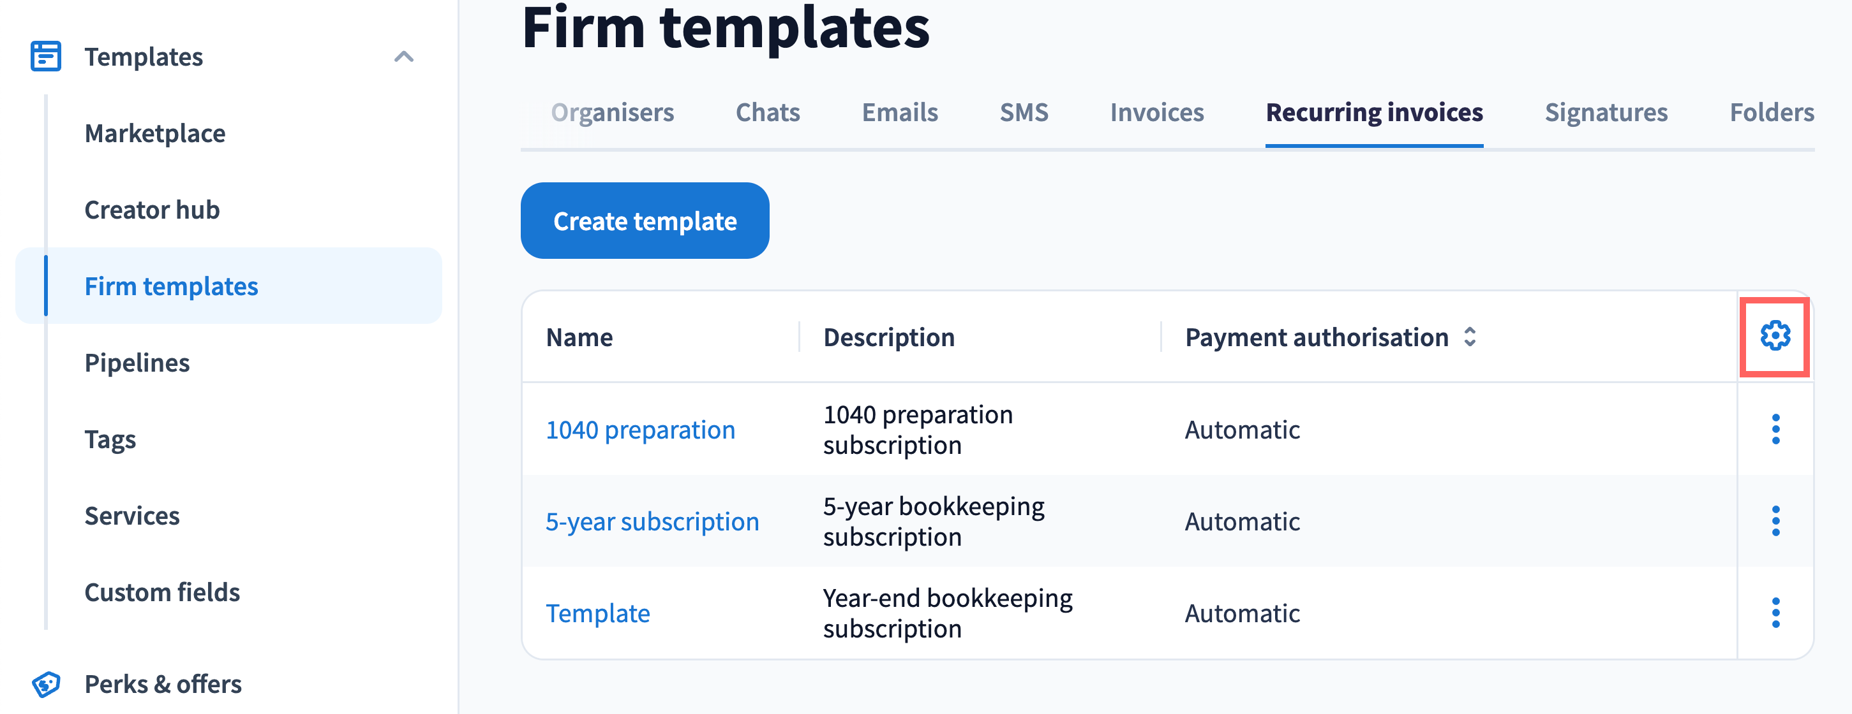Open Custom fields sidebar item

161,592
